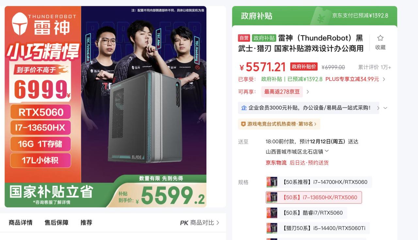Switch to the 推荐 tab
This screenshot has height=240, width=418.
click(86, 223)
